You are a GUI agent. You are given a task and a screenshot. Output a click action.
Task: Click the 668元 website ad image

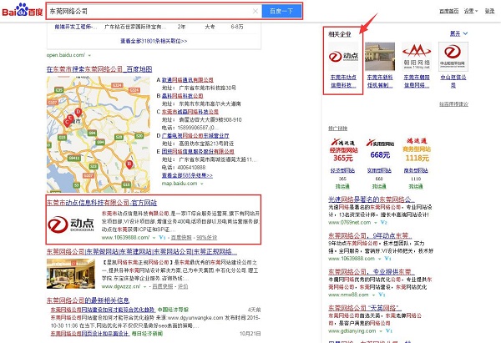[x=380, y=149]
